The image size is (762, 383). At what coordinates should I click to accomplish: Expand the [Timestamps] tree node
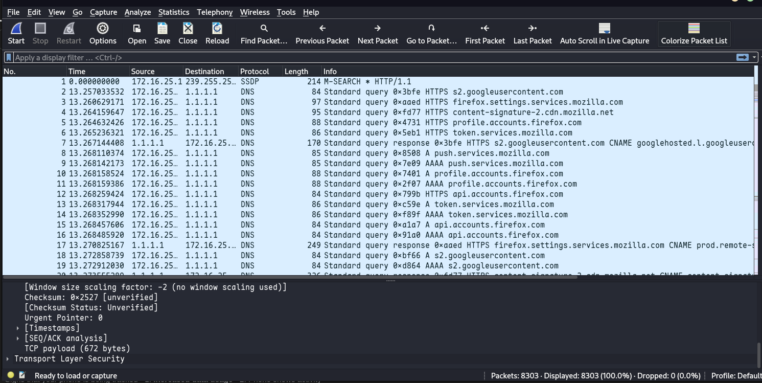[18, 328]
